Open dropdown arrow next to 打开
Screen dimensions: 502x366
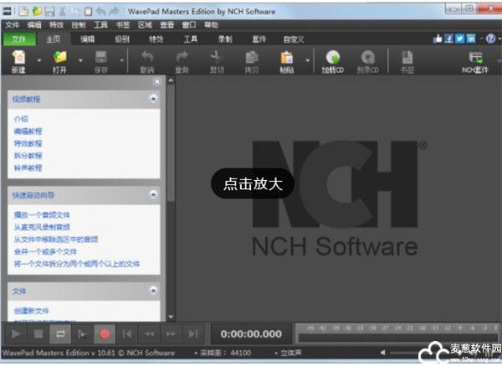(80, 60)
